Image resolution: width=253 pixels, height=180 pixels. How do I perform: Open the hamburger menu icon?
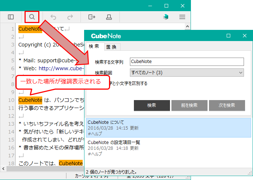point(182,17)
